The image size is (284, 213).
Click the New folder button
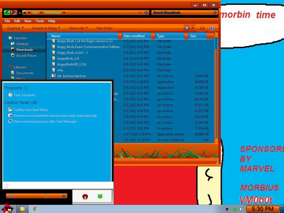105,28
